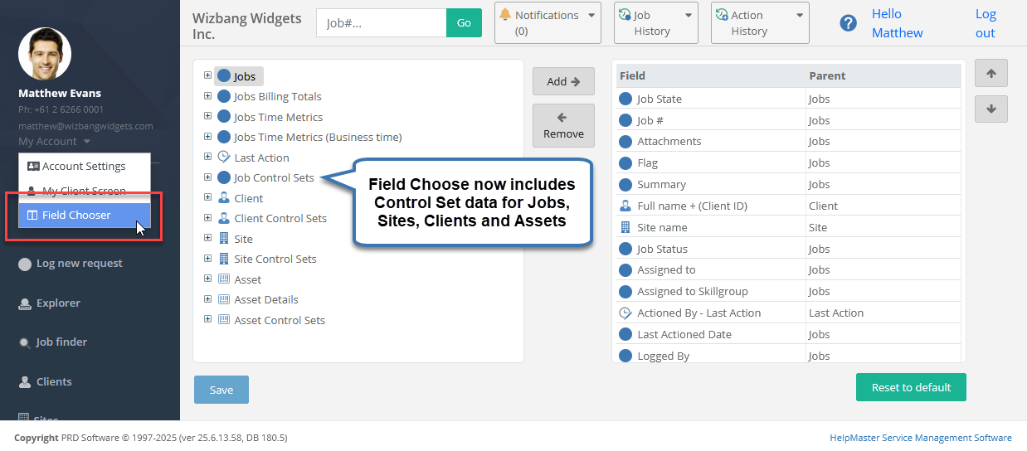Click the Notifications bell icon
This screenshot has width=1027, height=451.
[x=505, y=15]
